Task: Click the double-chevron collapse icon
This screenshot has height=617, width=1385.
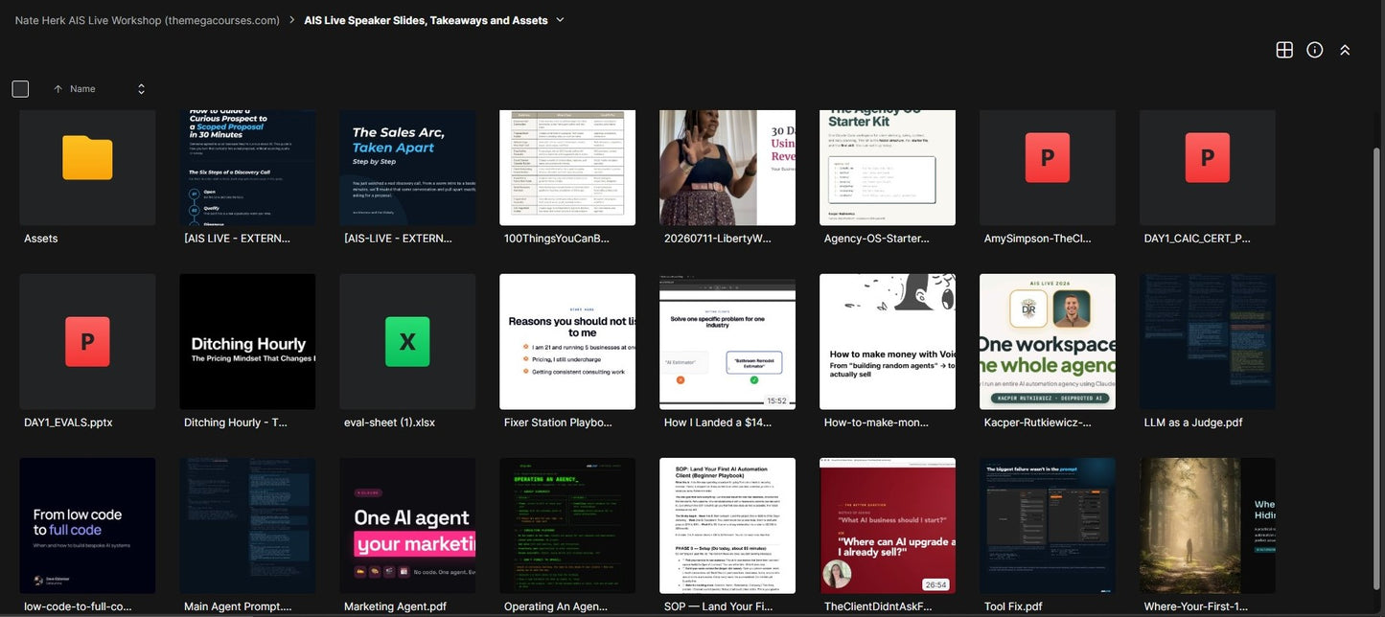Action: [1345, 50]
